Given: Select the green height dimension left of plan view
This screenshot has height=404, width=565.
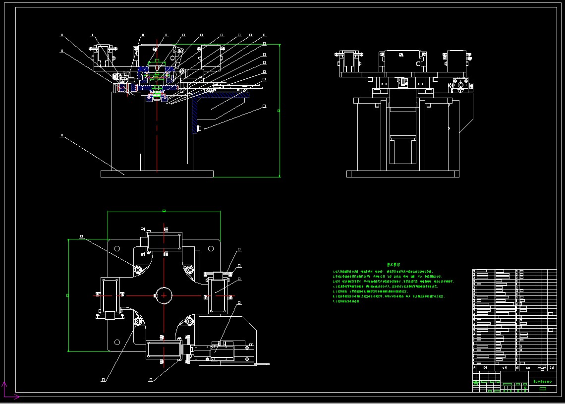Looking at the screenshot, I should coord(68,295).
